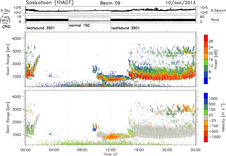Select the CPID row label
Image resolution: width=226 pixels, height=156 pixels.
[6, 27]
